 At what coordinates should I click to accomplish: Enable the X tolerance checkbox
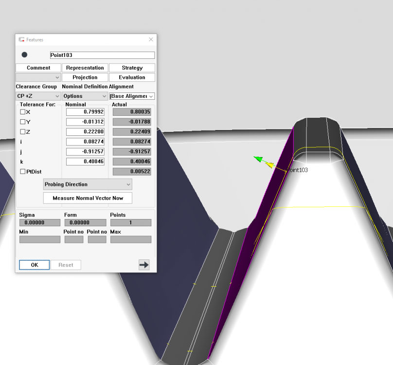(x=22, y=112)
